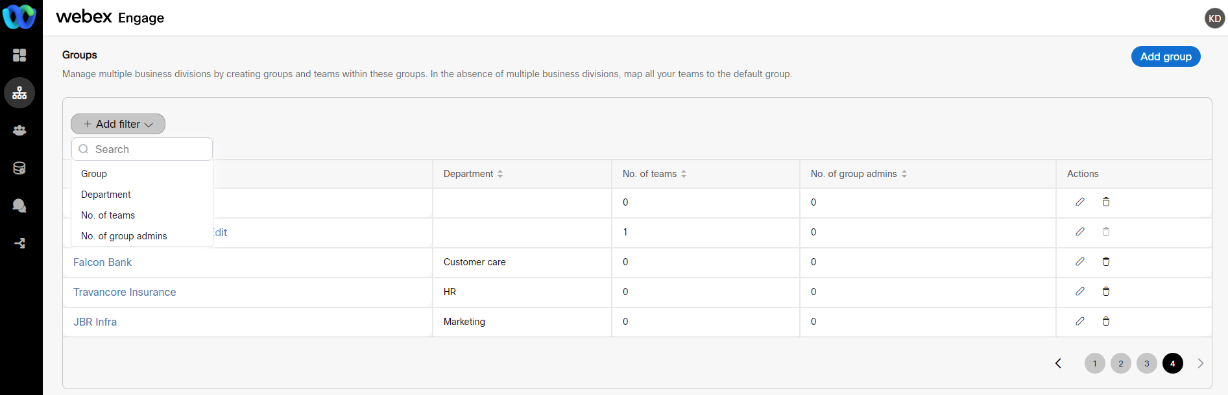Select the groups hierarchy sidebar icon
Viewport: 1228px width, 395px height.
(19, 93)
